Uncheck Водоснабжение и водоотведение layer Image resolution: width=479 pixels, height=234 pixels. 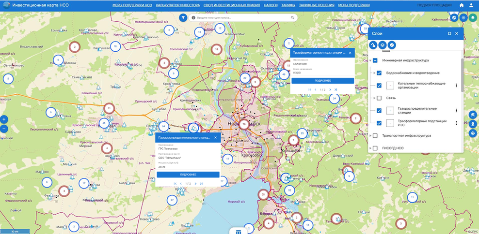tap(379, 73)
